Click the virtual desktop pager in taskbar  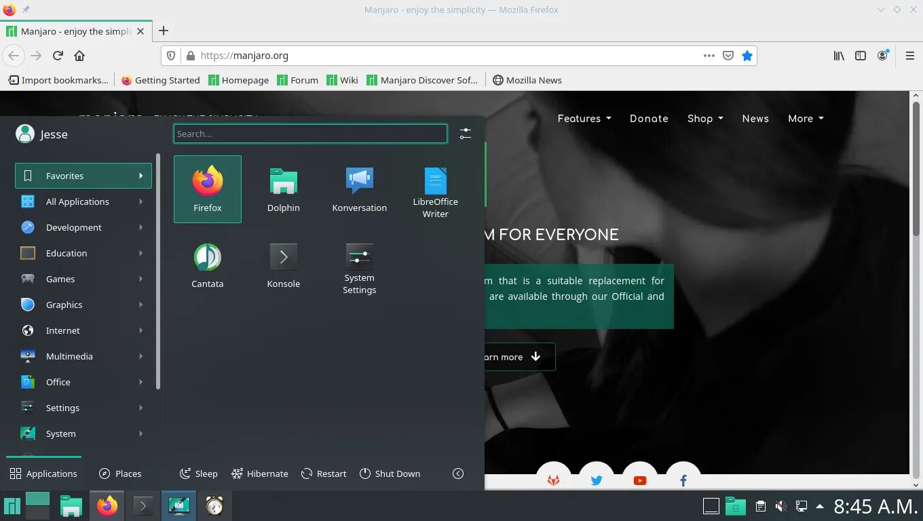(37, 506)
